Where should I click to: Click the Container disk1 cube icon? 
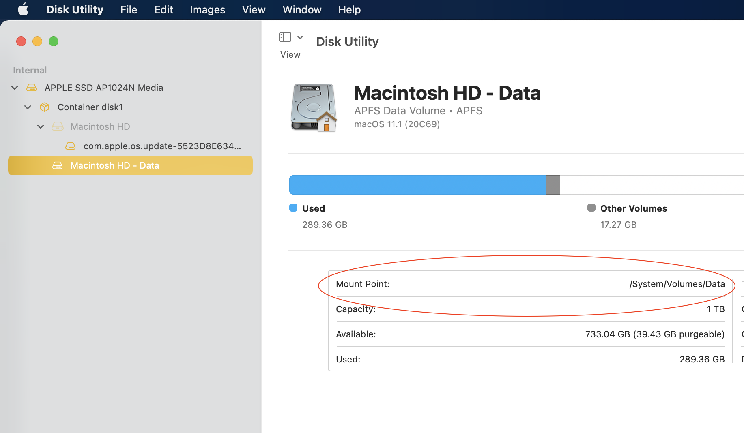[x=45, y=107]
